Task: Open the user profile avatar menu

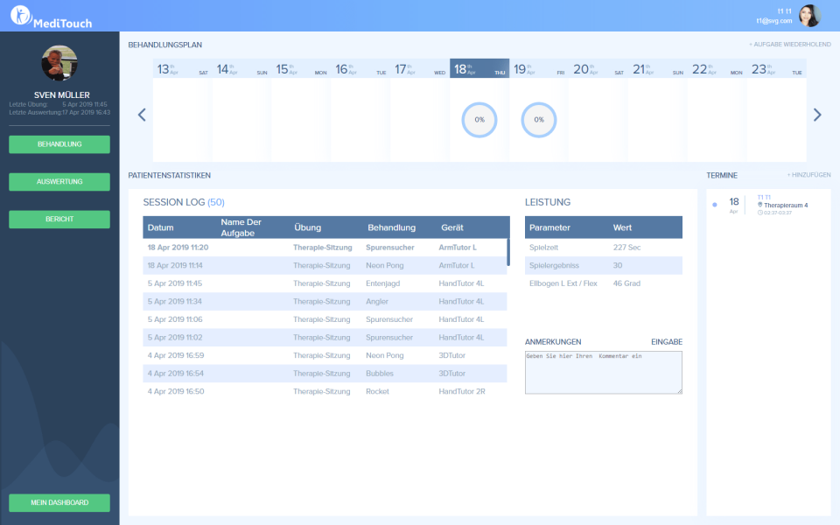Action: (810, 16)
